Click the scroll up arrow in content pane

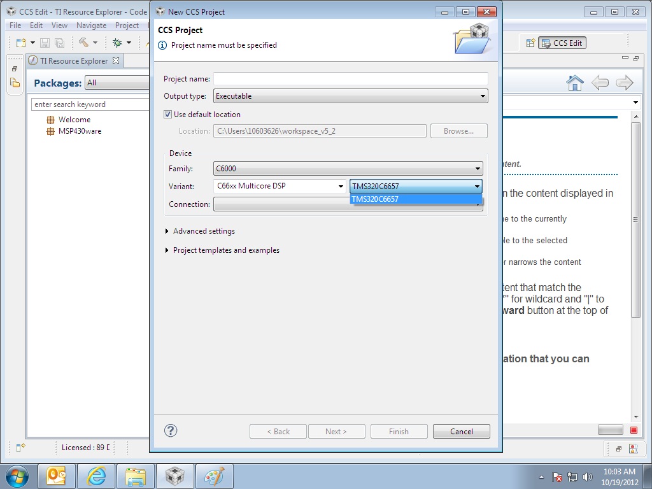[636, 117]
